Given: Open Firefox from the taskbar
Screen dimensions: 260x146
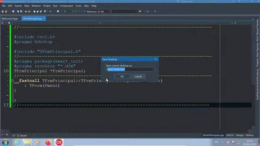Looking at the screenshot, I should coord(48,142).
